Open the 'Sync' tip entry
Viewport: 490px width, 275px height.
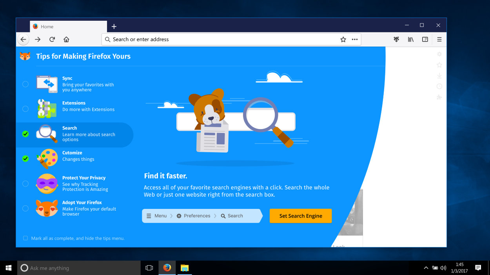[74, 84]
